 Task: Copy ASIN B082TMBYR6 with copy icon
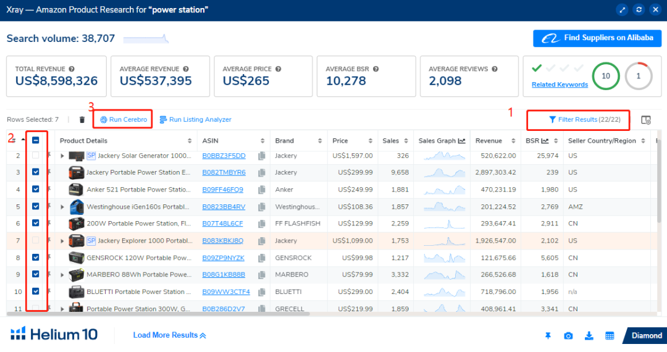(261, 172)
